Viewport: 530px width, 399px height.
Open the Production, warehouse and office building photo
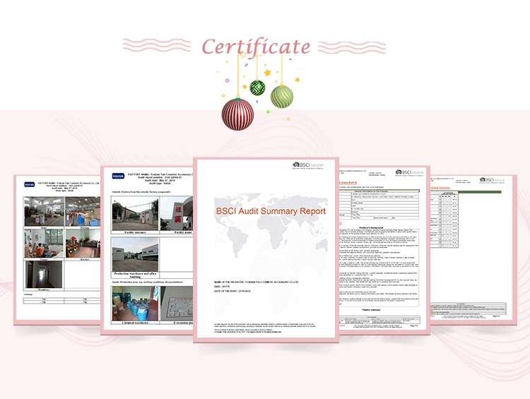[x=135, y=254]
